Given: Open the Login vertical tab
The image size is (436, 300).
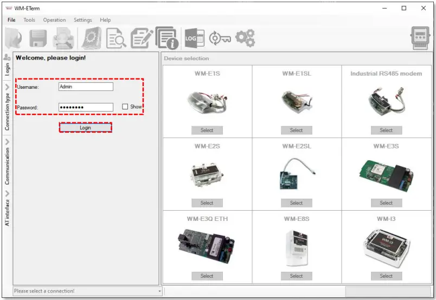Looking at the screenshot, I should click(7, 69).
